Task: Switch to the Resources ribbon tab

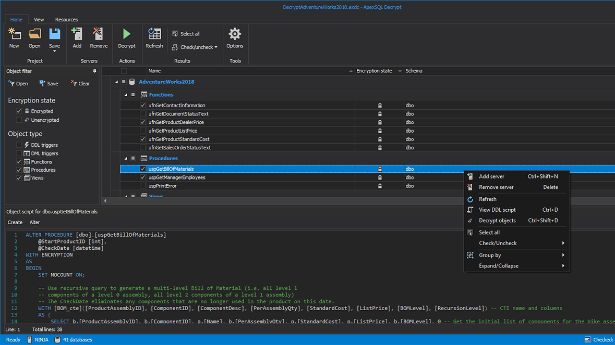Action: (x=66, y=20)
